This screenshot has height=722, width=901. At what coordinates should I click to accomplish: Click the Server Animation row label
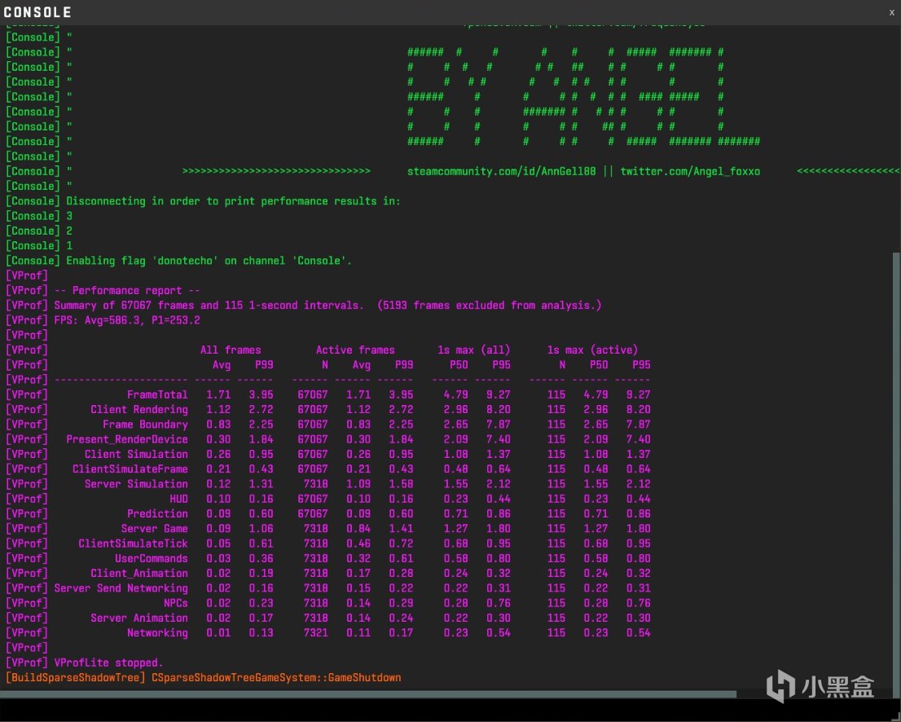pos(139,619)
